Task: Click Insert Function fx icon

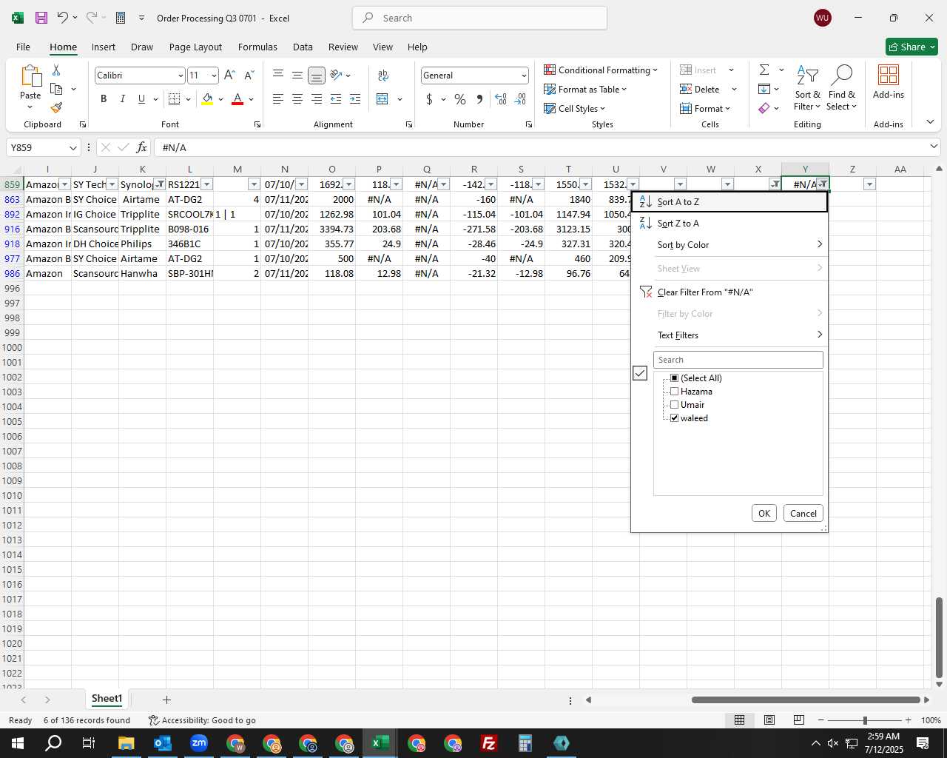Action: click(x=141, y=147)
